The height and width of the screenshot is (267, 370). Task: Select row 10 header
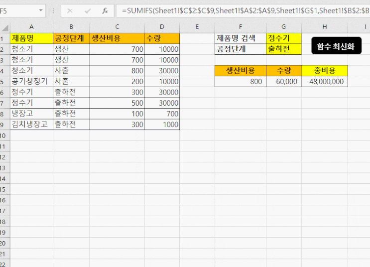[4, 136]
